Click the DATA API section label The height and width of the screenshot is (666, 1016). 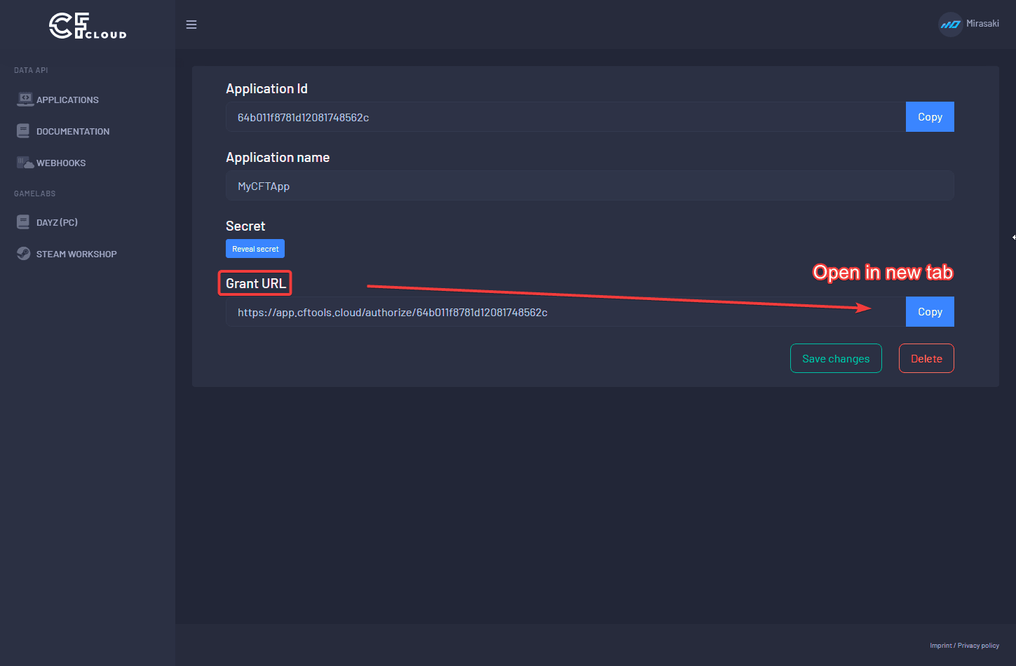pyautogui.click(x=31, y=70)
